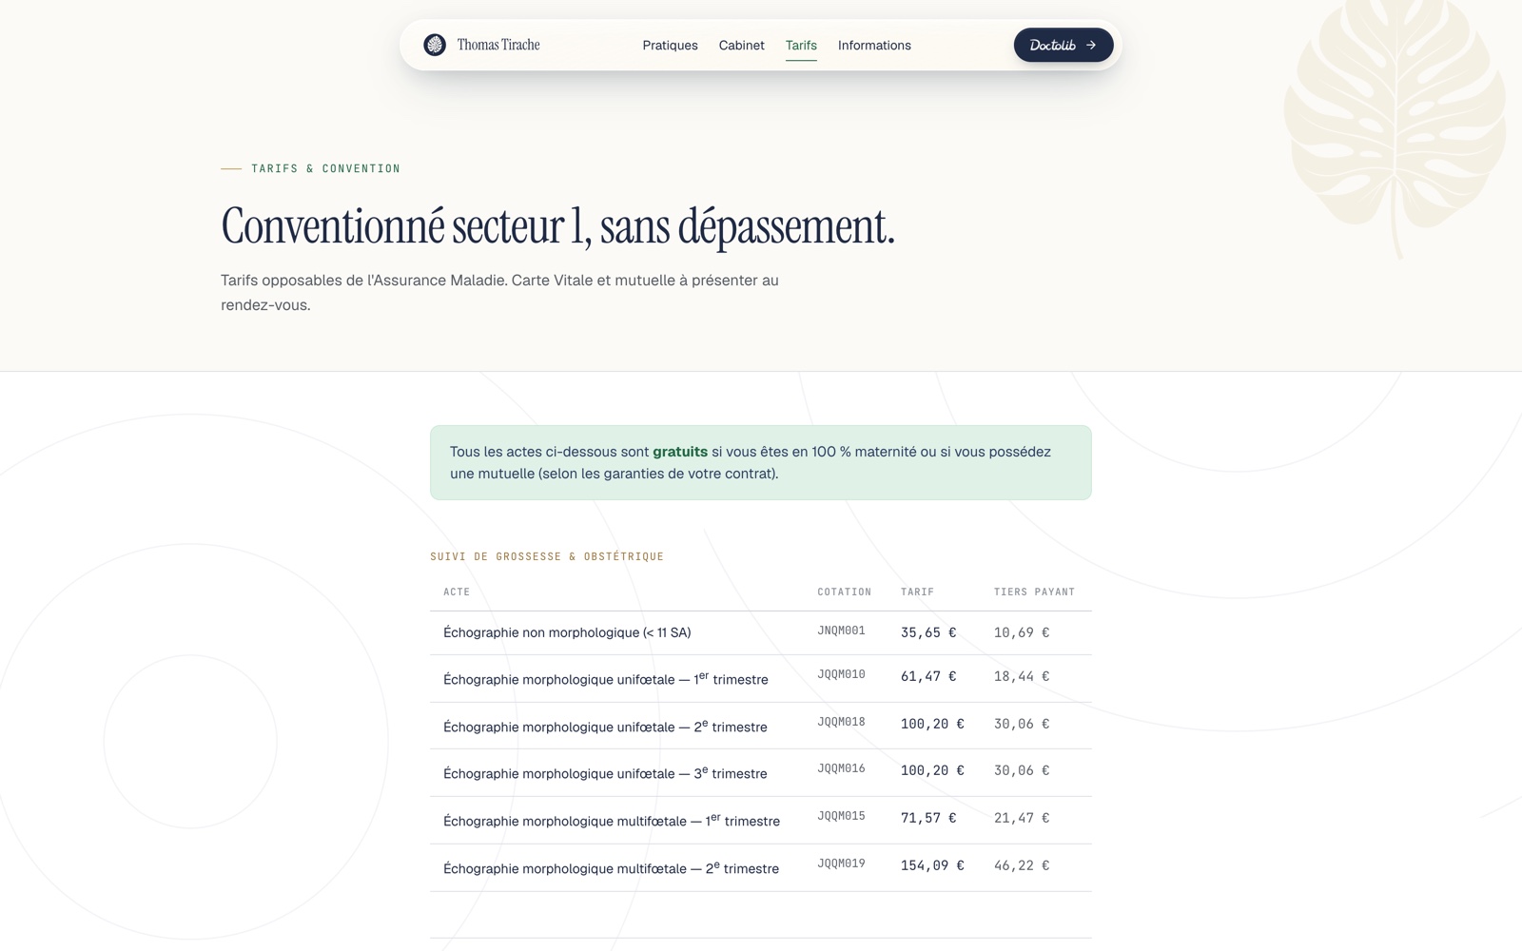Click the 'Suivi de grossesse & obstétrique' heading
This screenshot has width=1522, height=951.
tap(547, 556)
